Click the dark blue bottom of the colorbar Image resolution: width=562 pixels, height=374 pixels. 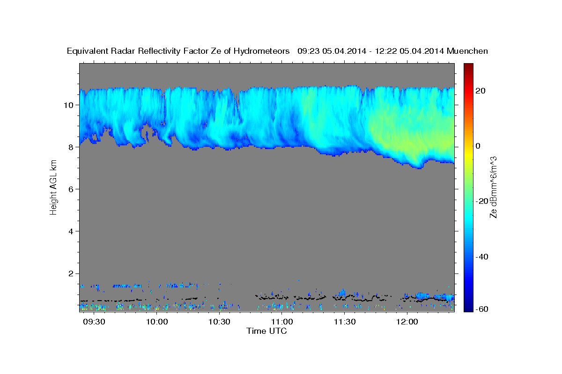468,306
